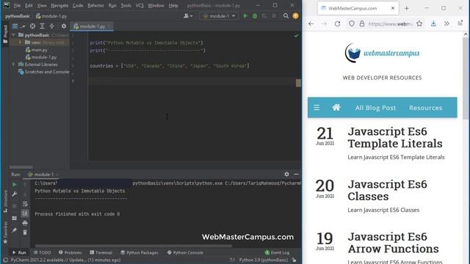Open the user account dropdown in toolbar

click(188, 16)
